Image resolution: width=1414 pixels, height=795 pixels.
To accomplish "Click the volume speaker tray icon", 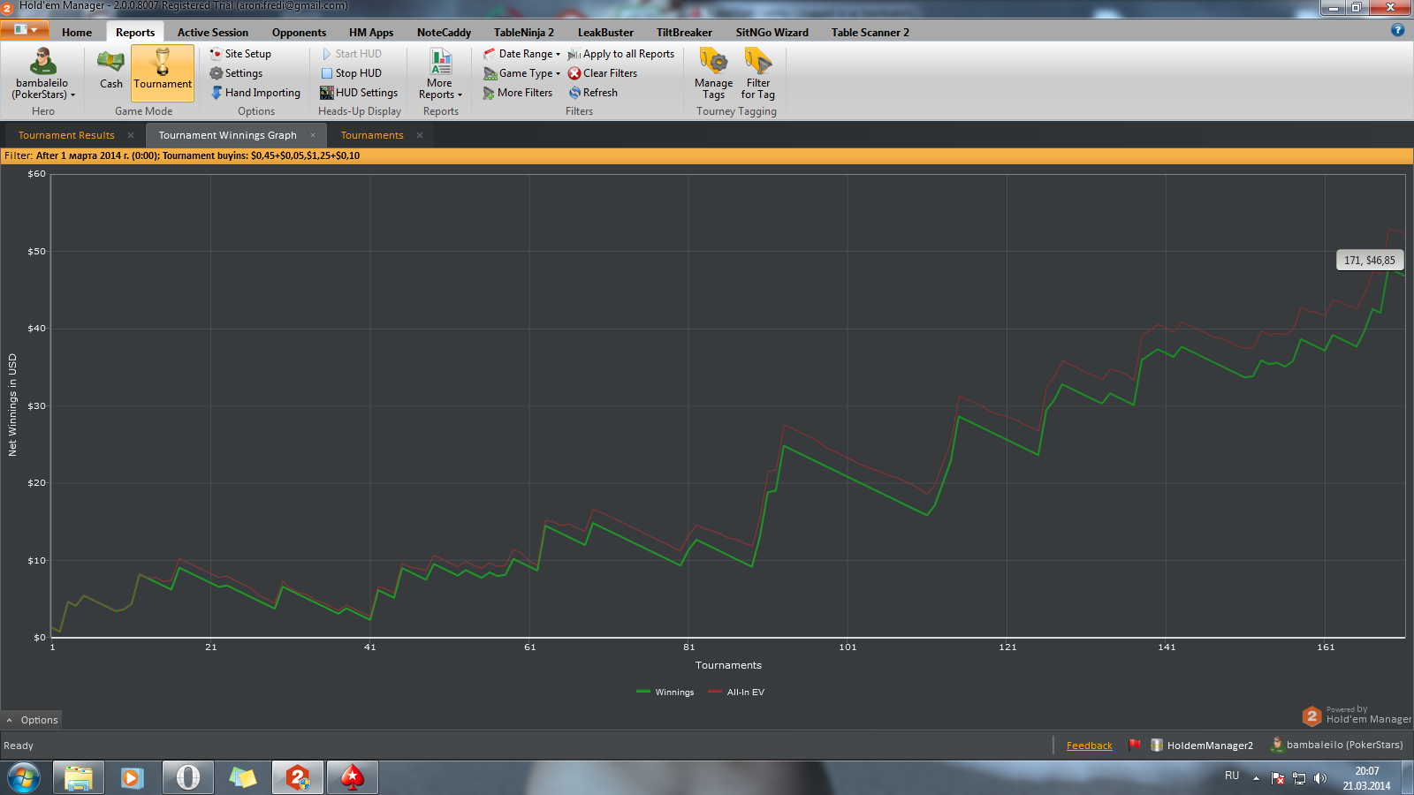I will click(1320, 778).
